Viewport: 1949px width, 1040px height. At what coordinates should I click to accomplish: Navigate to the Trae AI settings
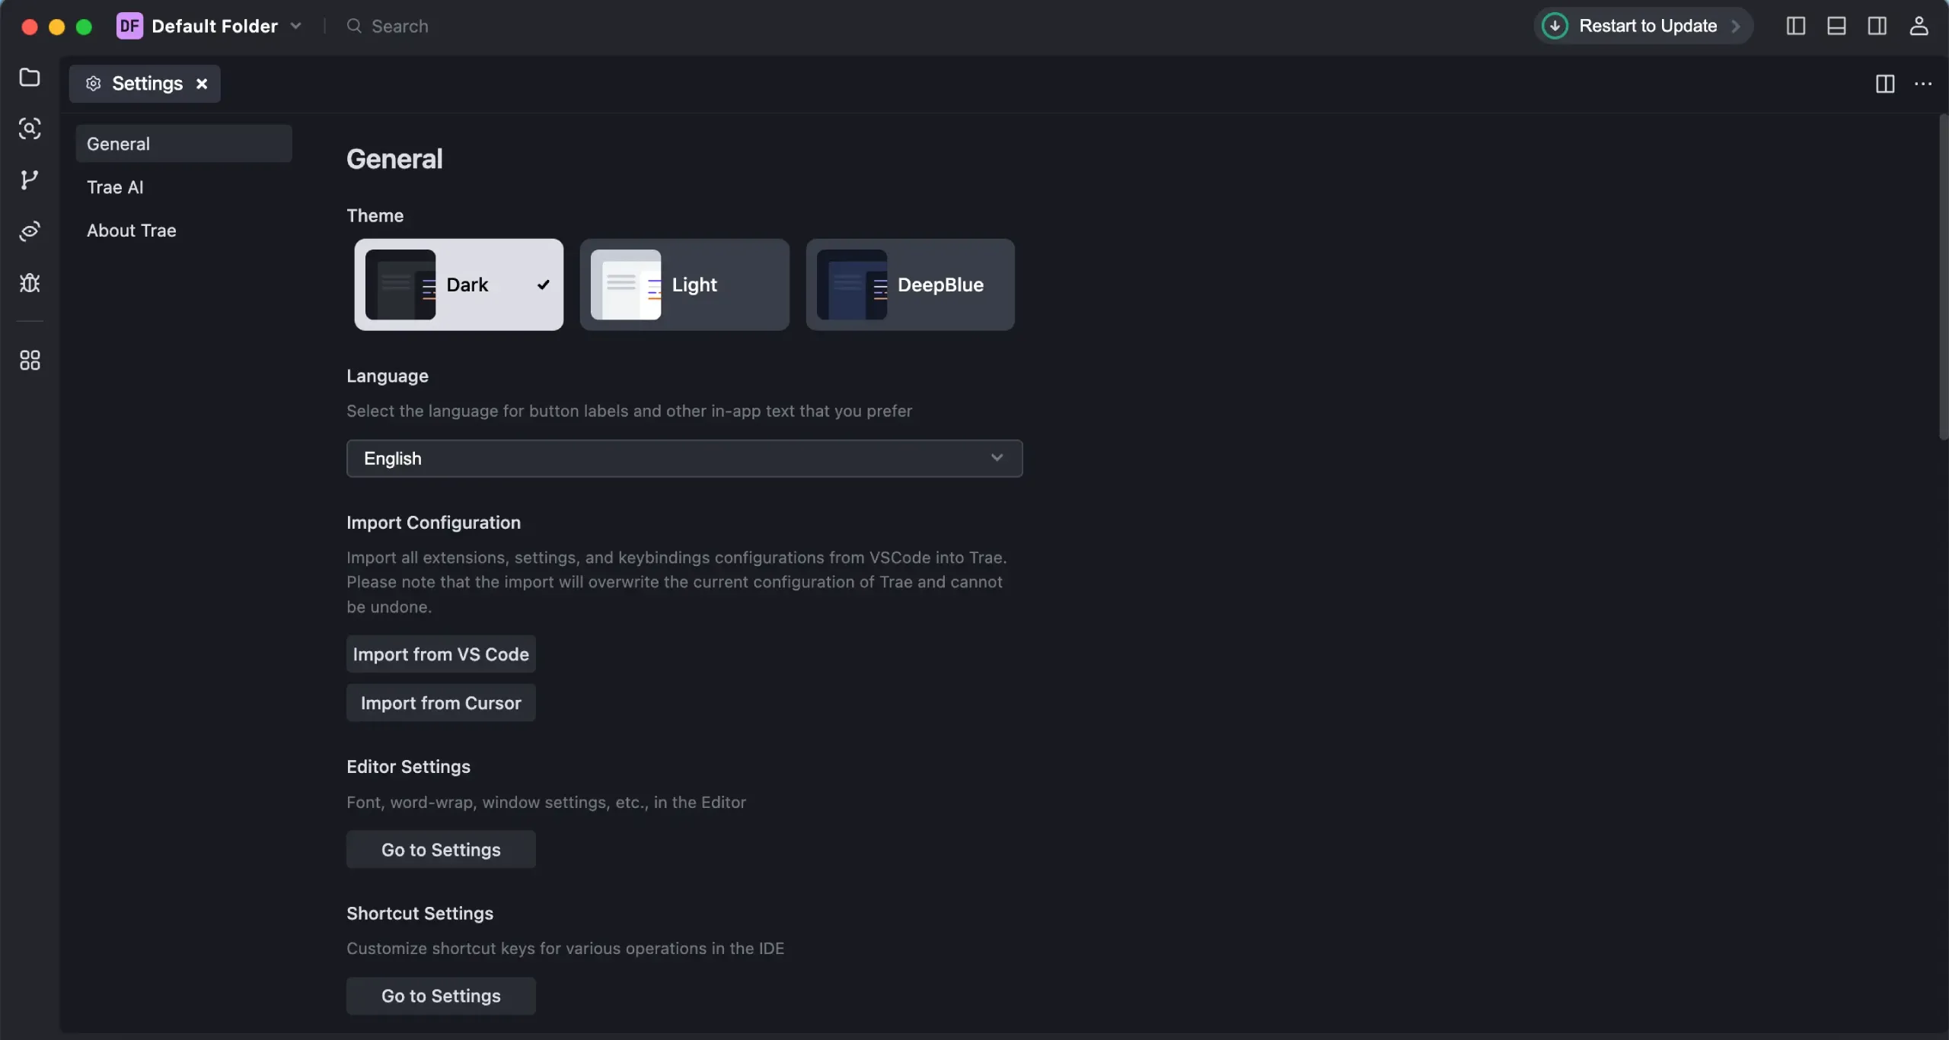(115, 187)
